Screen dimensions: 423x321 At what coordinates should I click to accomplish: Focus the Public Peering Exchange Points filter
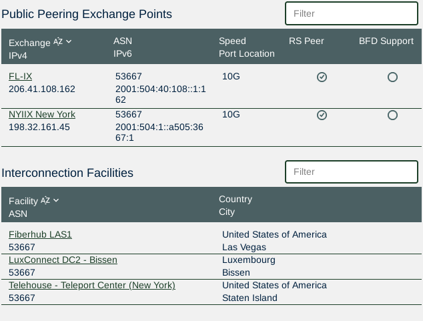[x=352, y=13]
